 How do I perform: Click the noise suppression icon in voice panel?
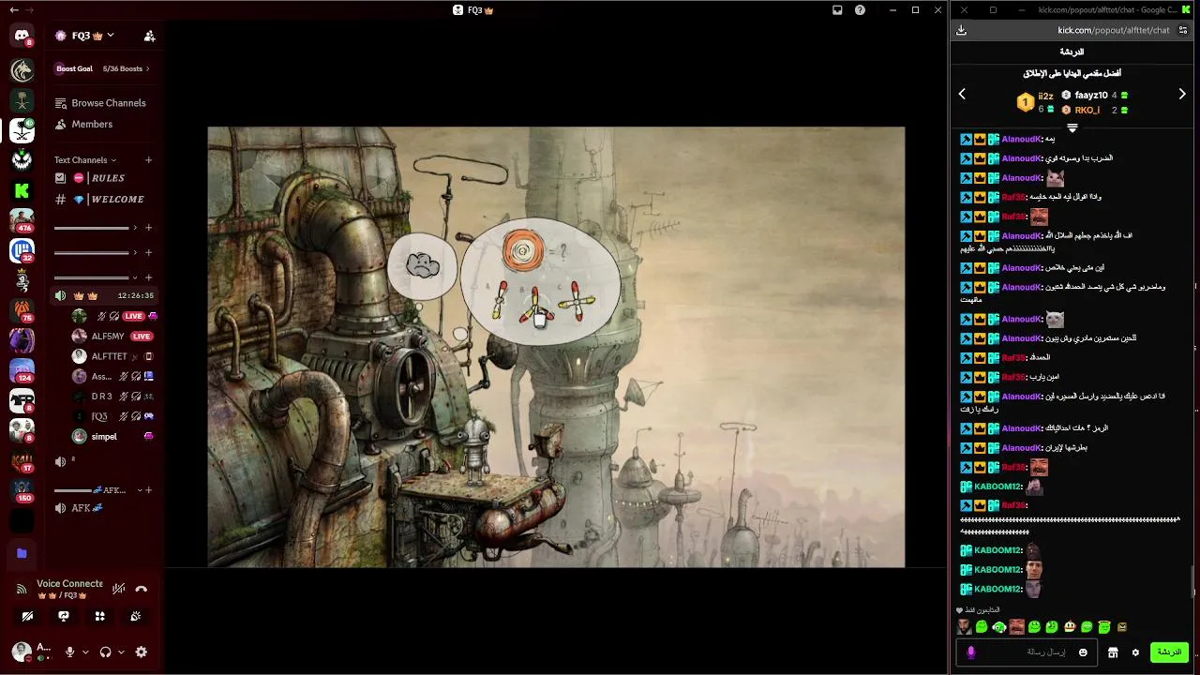(x=118, y=589)
